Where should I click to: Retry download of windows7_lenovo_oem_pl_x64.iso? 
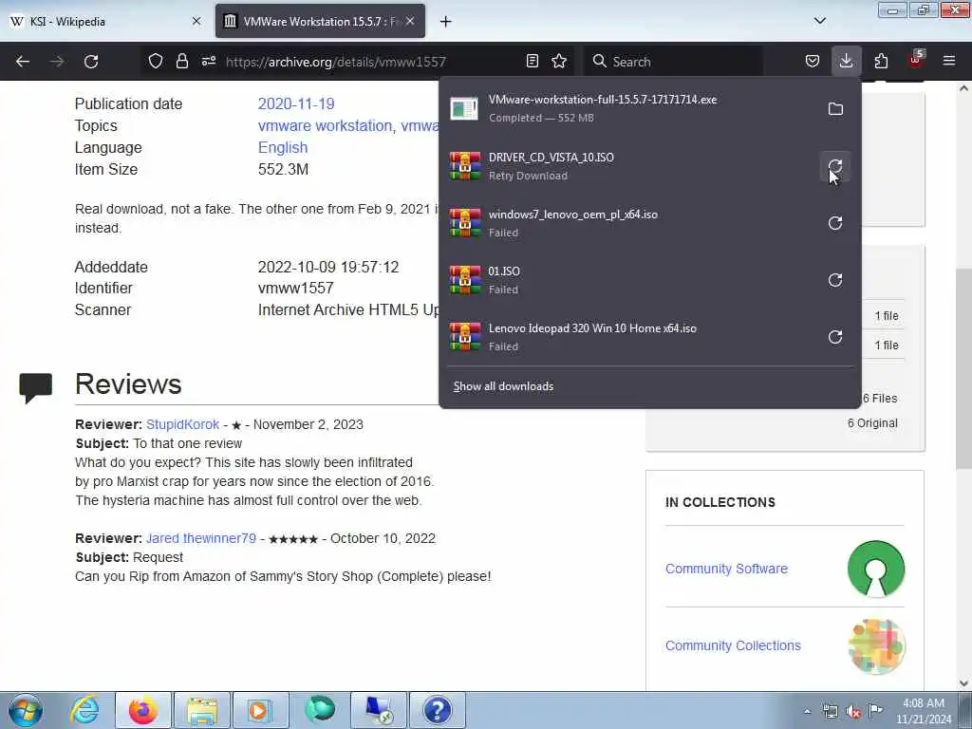[x=835, y=223]
